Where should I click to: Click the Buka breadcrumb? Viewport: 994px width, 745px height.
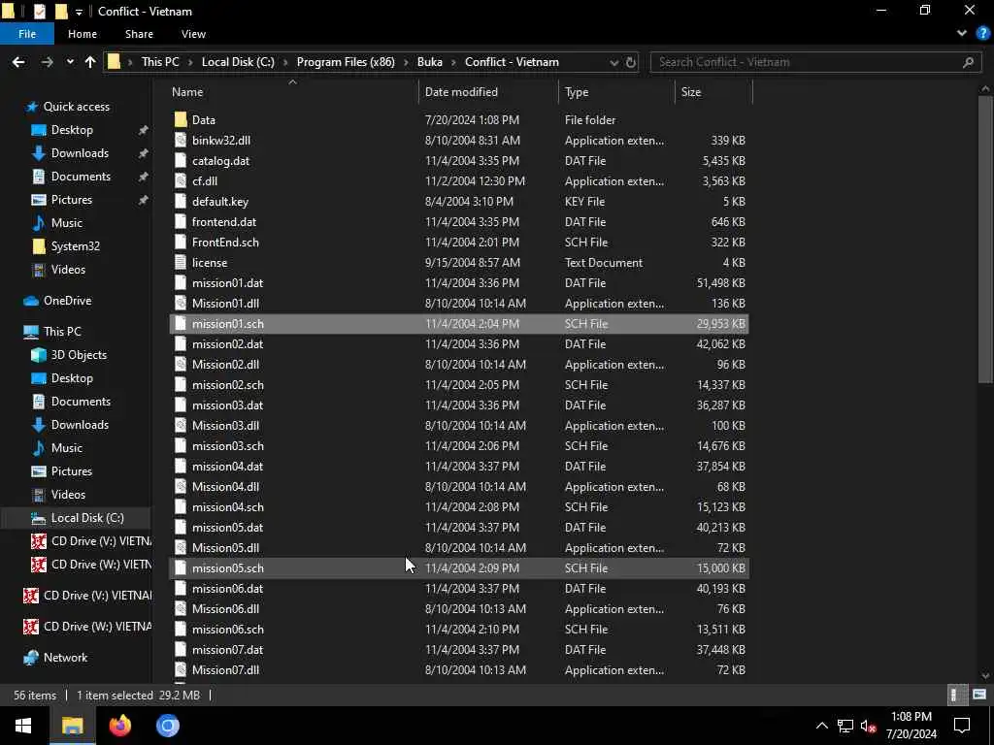(430, 62)
